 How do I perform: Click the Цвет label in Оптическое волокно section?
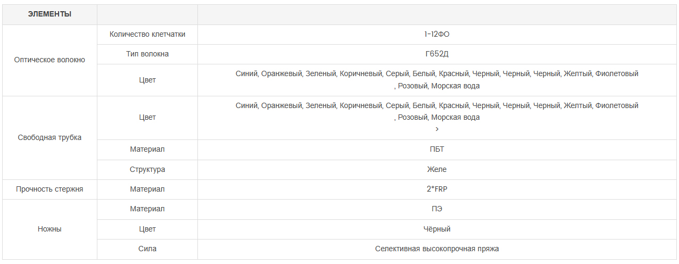coord(147,80)
